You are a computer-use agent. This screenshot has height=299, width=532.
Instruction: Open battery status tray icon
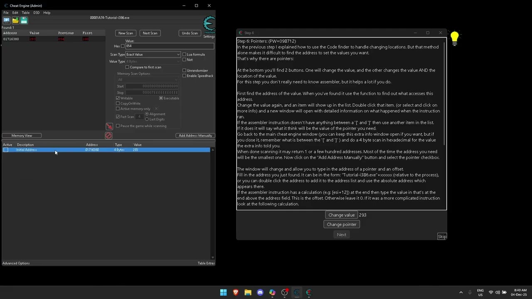click(505, 292)
